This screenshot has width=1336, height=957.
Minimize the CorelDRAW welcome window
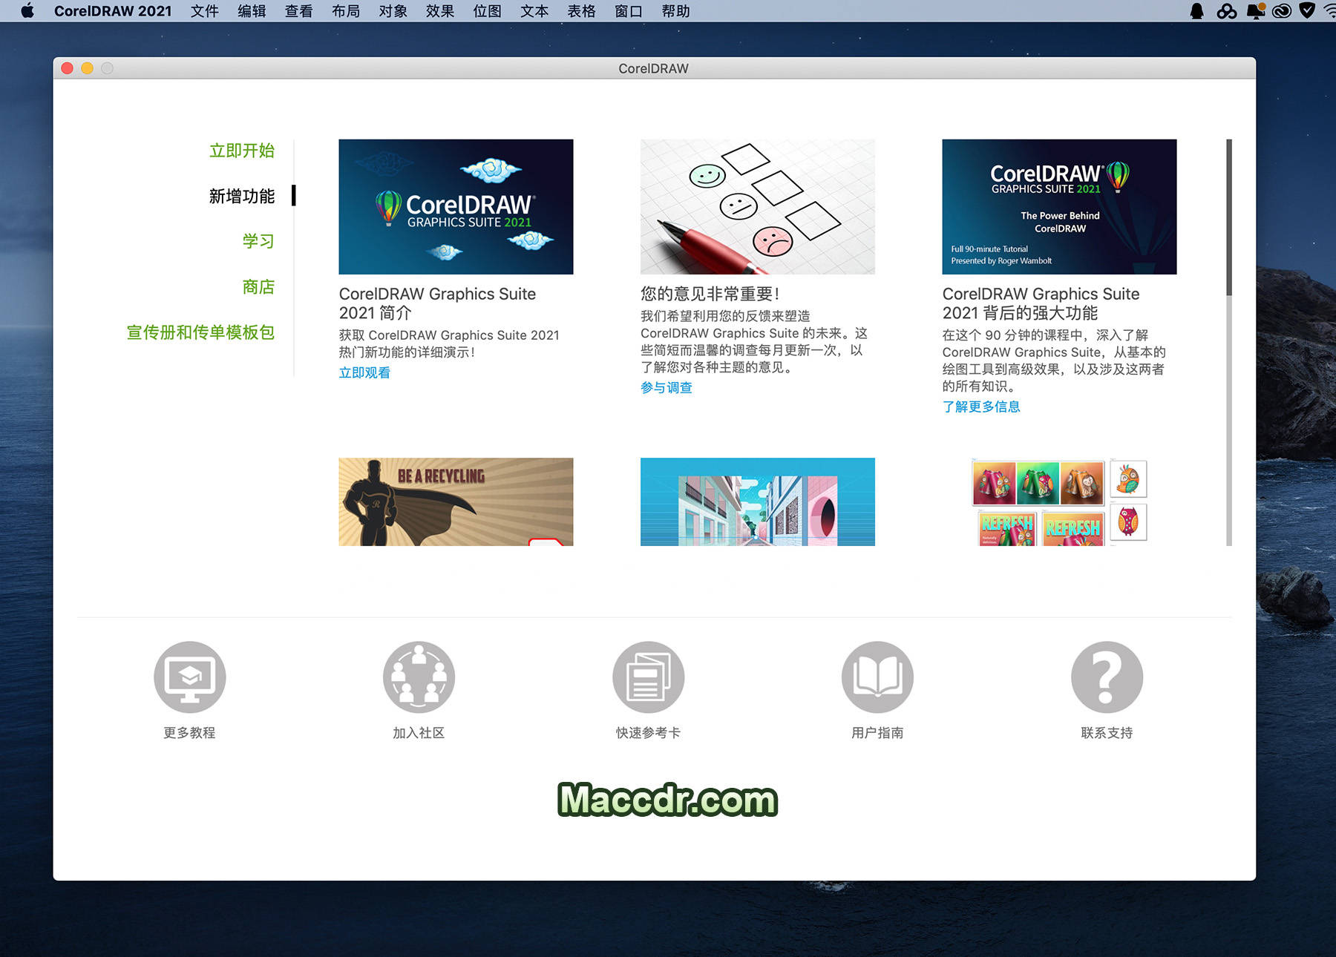pos(87,68)
